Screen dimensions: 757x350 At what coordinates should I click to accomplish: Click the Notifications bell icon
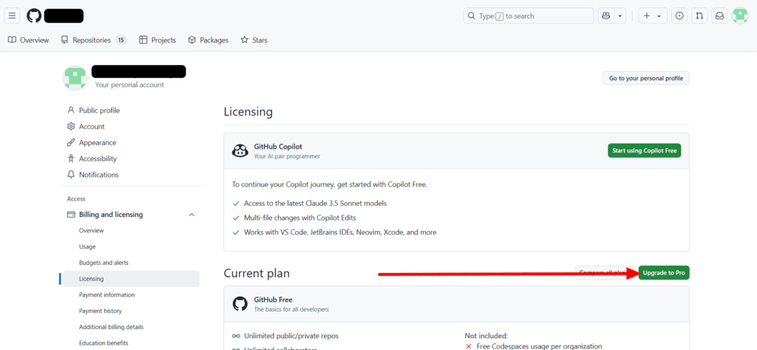click(x=71, y=175)
